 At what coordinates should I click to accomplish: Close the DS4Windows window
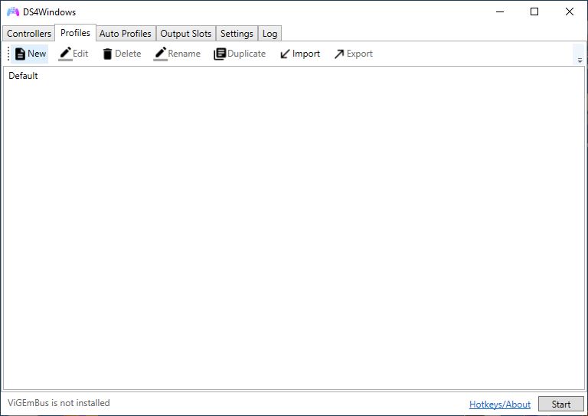(x=570, y=12)
